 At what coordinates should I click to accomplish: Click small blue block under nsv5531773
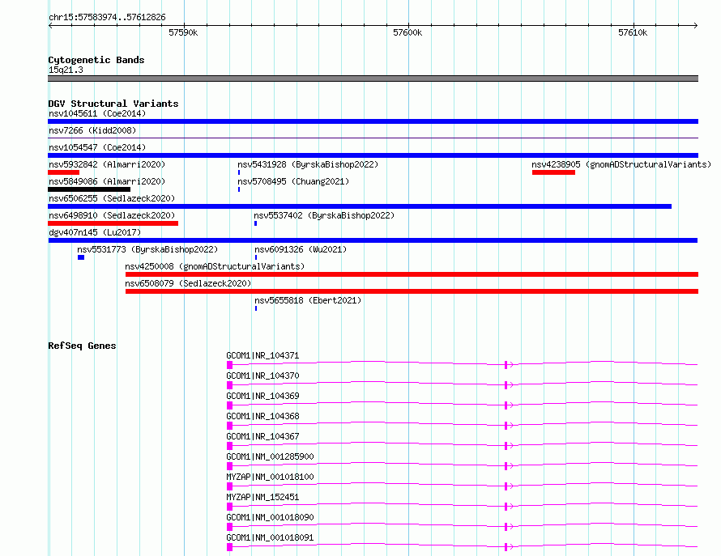81,257
